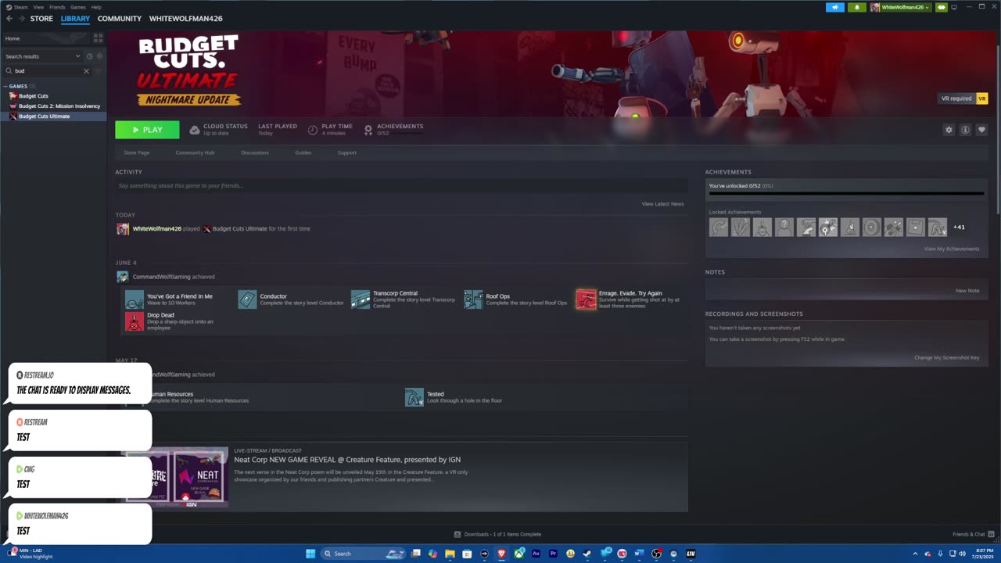The image size is (1001, 563).
Task: Toggle the ready-to-play filter icon
Action: [99, 56]
